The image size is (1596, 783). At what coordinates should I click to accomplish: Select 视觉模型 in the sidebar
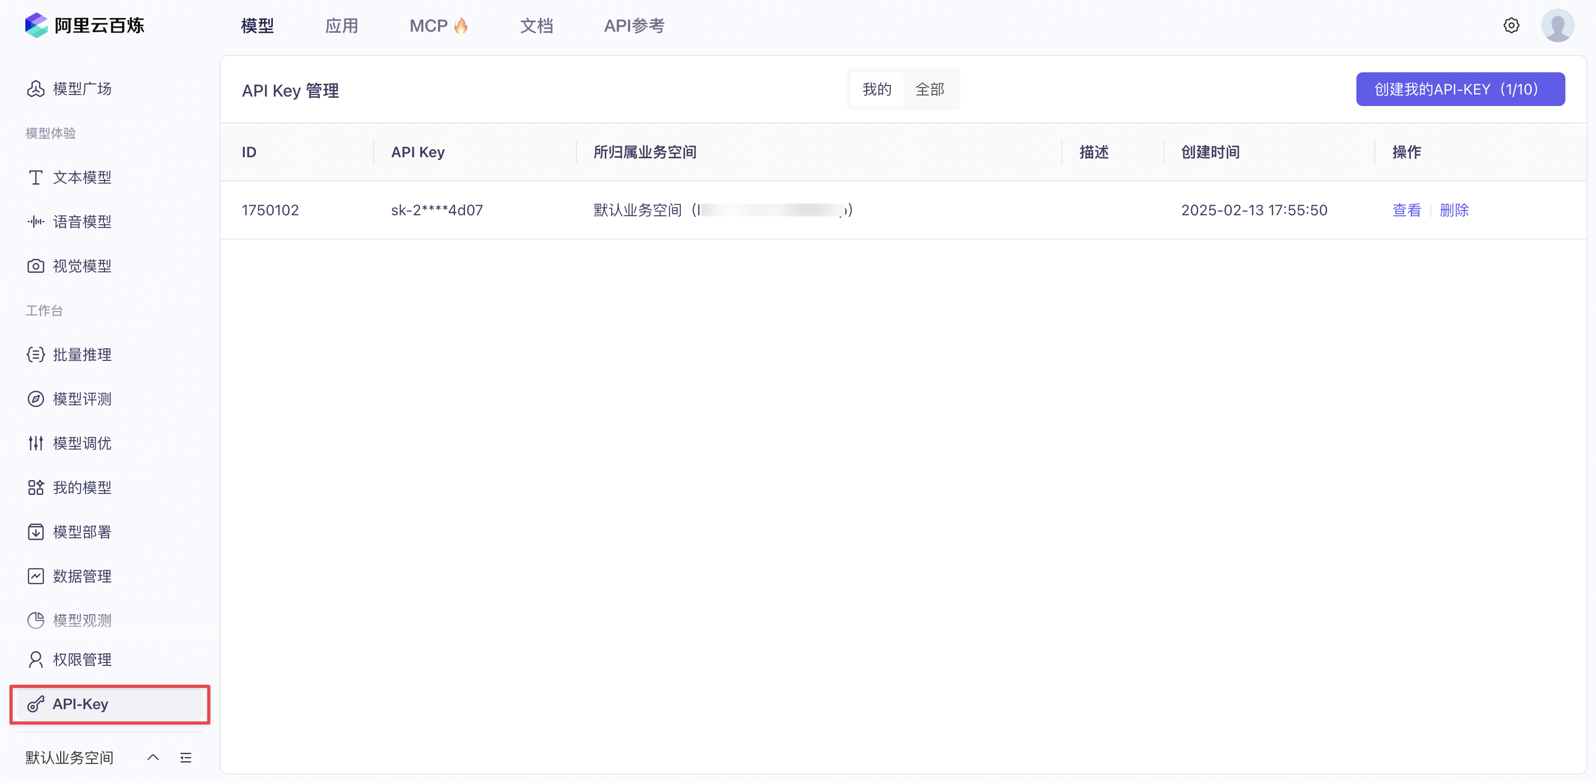(81, 266)
